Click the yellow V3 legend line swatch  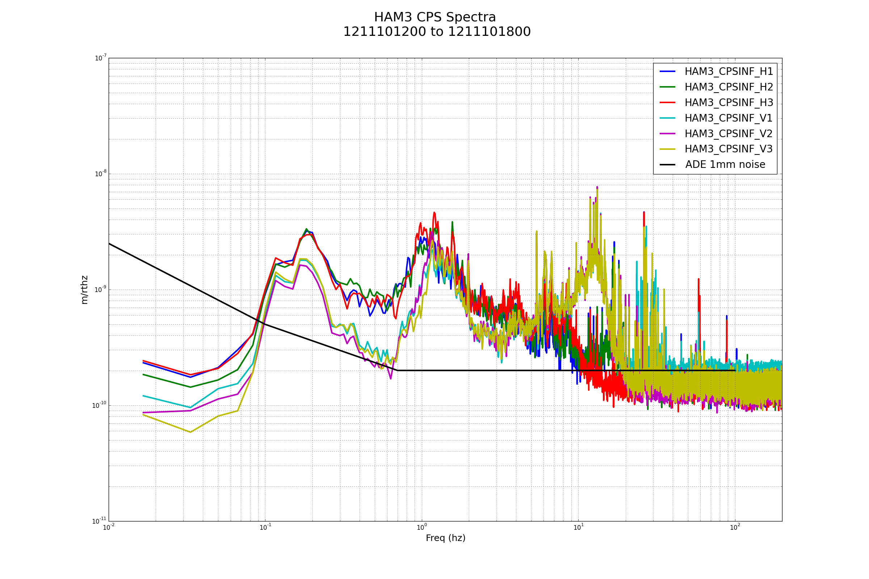667,149
